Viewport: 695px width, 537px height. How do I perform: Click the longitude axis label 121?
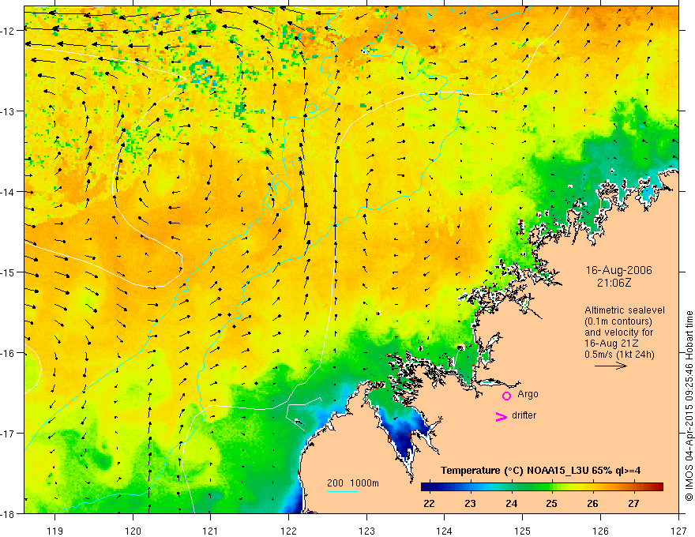(211, 531)
